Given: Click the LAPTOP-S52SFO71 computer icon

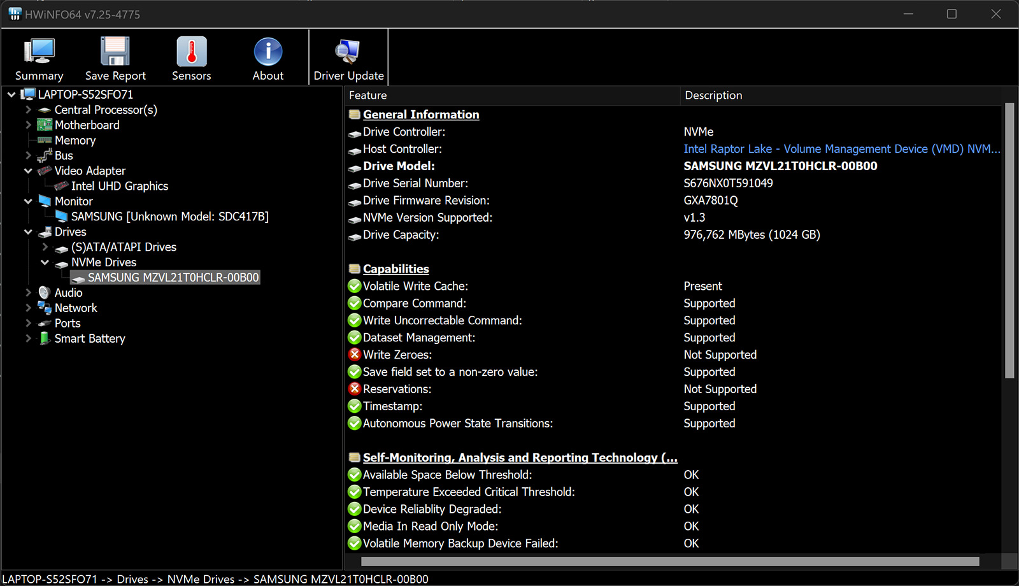Looking at the screenshot, I should [28, 94].
